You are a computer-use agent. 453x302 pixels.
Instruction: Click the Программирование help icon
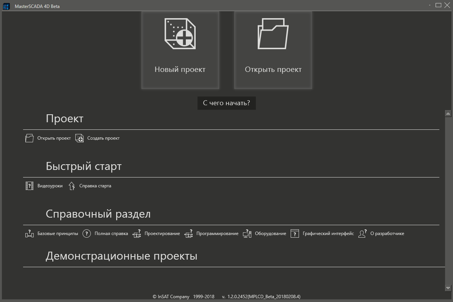188,234
